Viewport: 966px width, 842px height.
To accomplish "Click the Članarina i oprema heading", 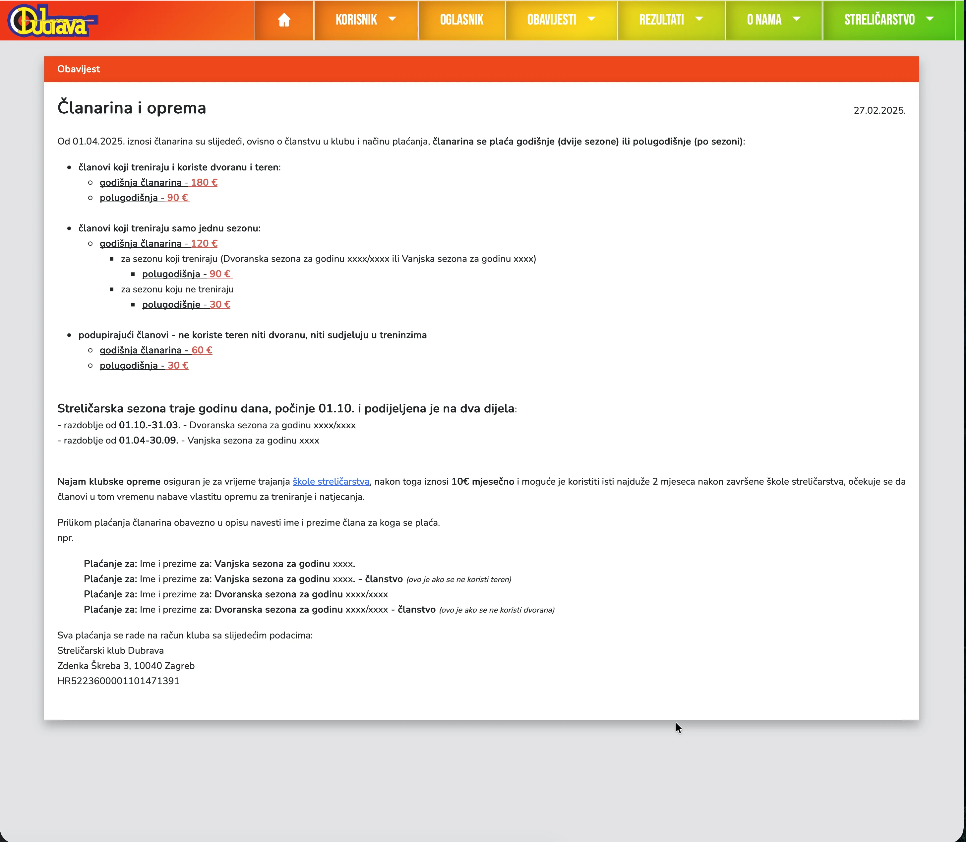I will 132,108.
